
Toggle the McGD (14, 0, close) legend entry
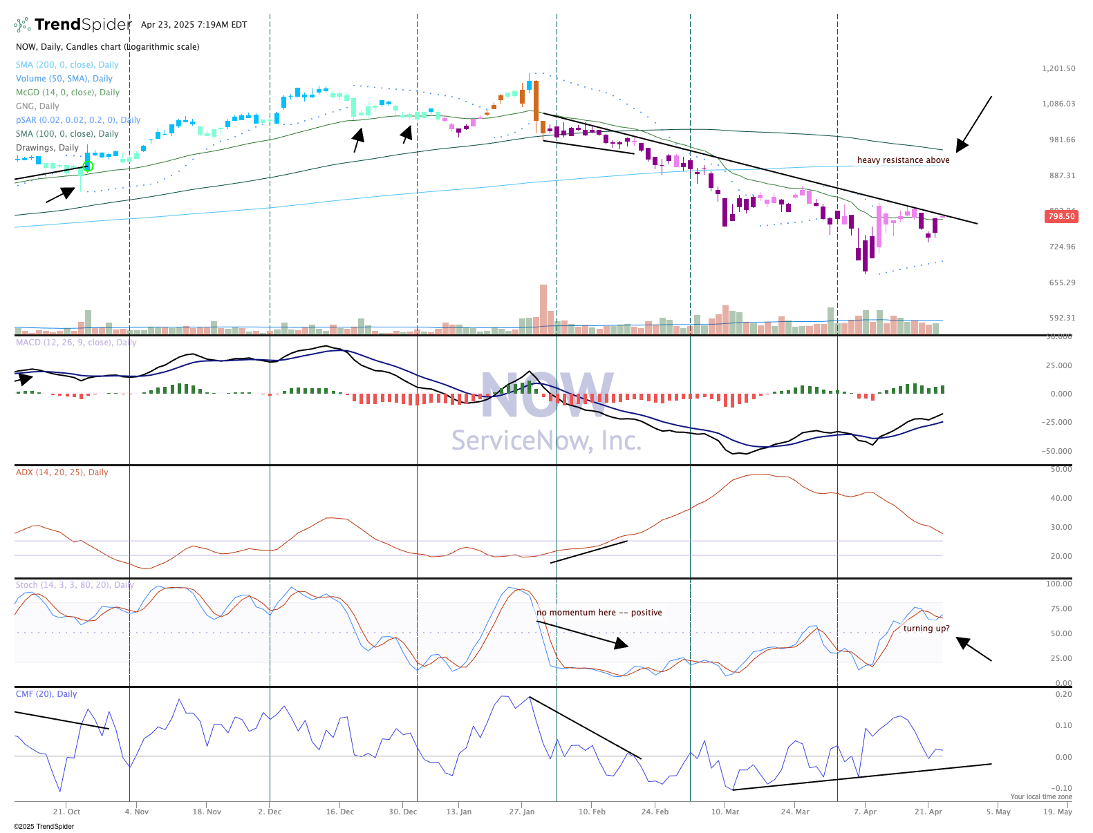[x=68, y=93]
